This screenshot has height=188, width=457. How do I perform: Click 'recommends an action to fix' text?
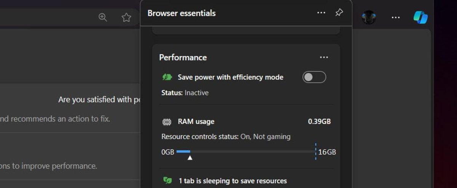coord(61,119)
